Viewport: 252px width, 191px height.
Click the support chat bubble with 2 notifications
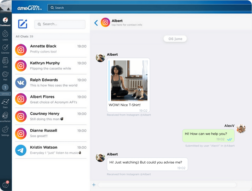pyautogui.click(x=5, y=184)
